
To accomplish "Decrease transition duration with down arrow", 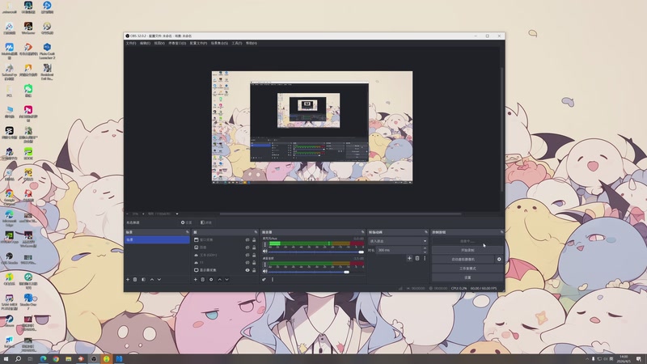I will 425,252.
